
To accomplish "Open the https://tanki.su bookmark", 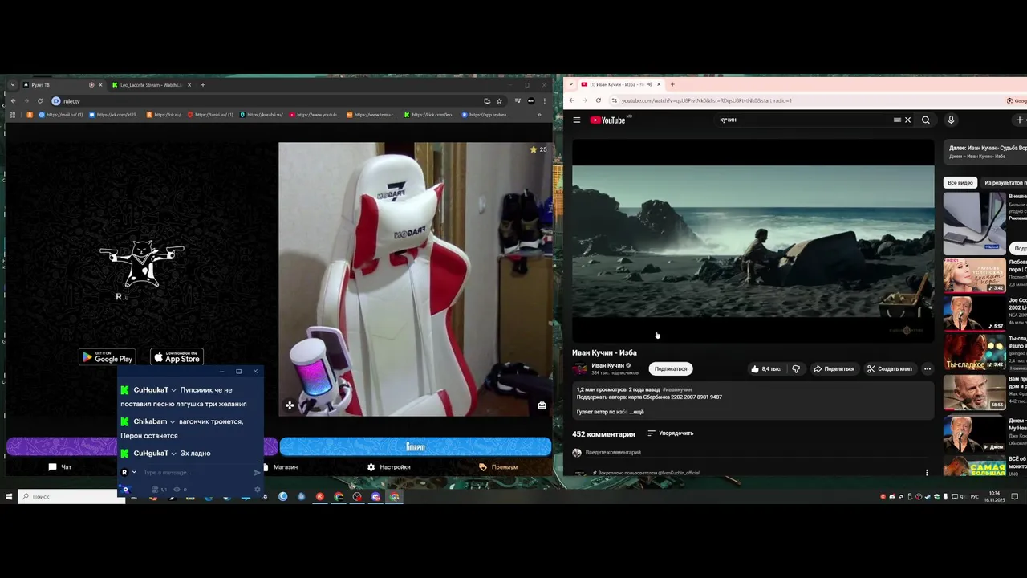I will click(210, 115).
